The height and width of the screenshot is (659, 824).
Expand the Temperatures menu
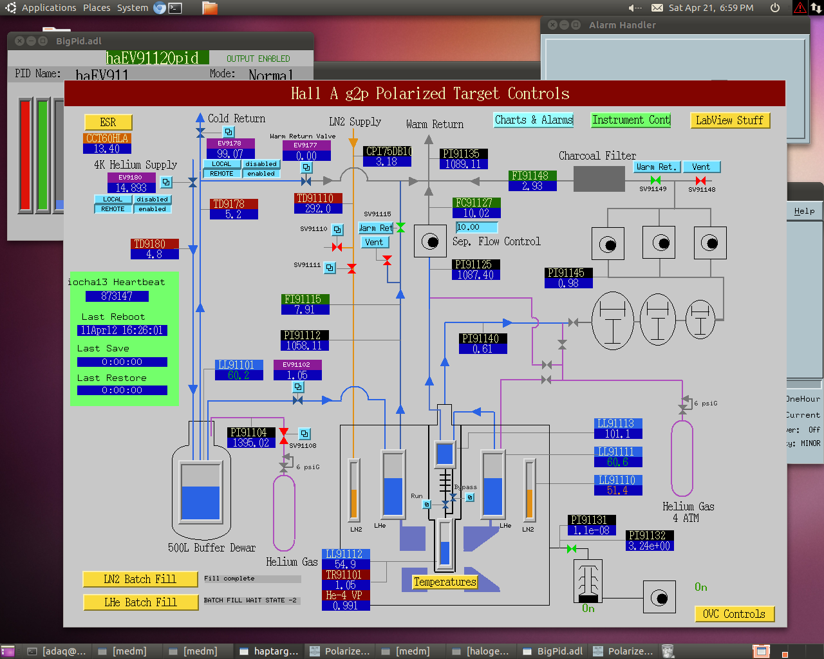tap(445, 582)
